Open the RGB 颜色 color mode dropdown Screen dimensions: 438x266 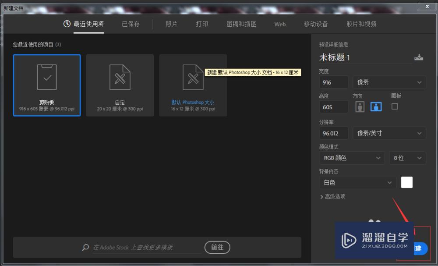click(x=352, y=158)
